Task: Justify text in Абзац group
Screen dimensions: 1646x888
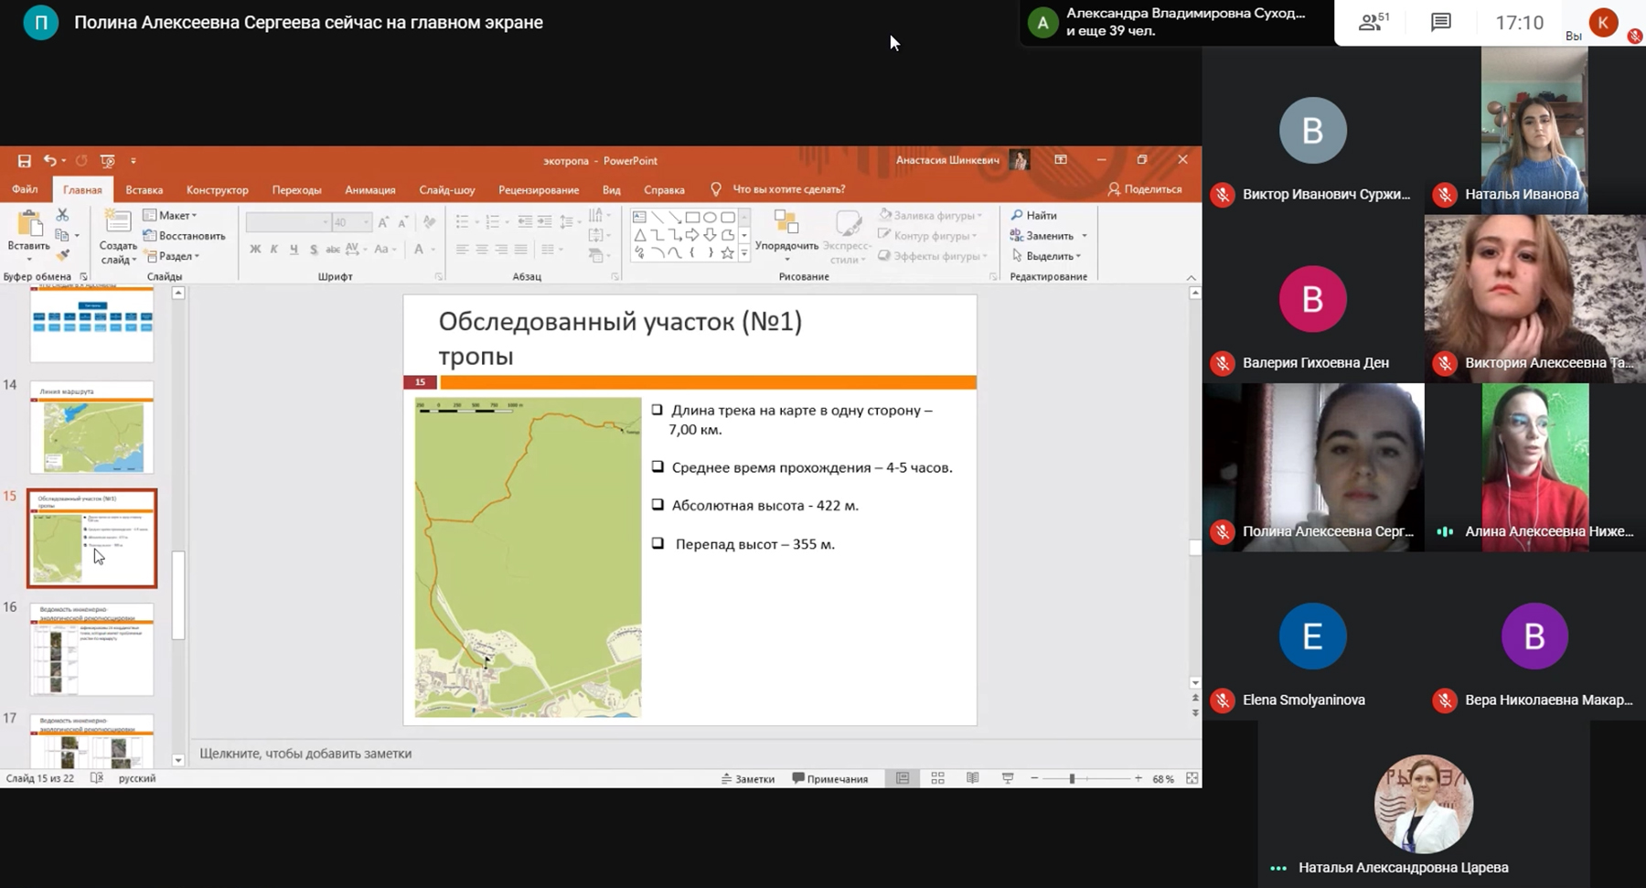Action: 520,249
